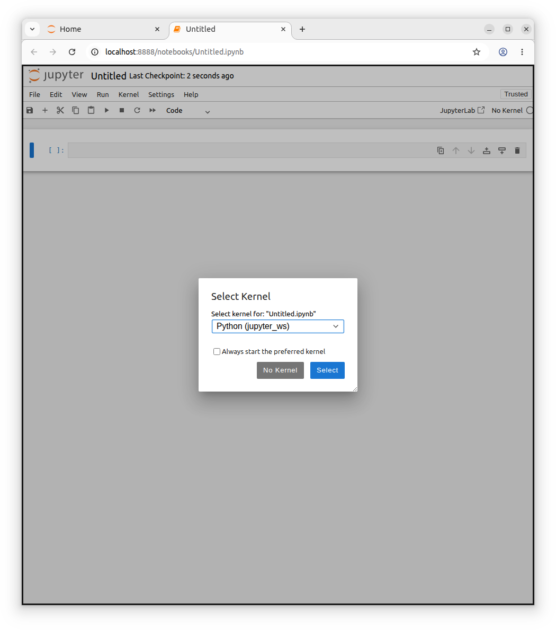Viewport: 556px width, 630px height.
Task: Expand the browser tab search chevron
Action: click(32, 29)
